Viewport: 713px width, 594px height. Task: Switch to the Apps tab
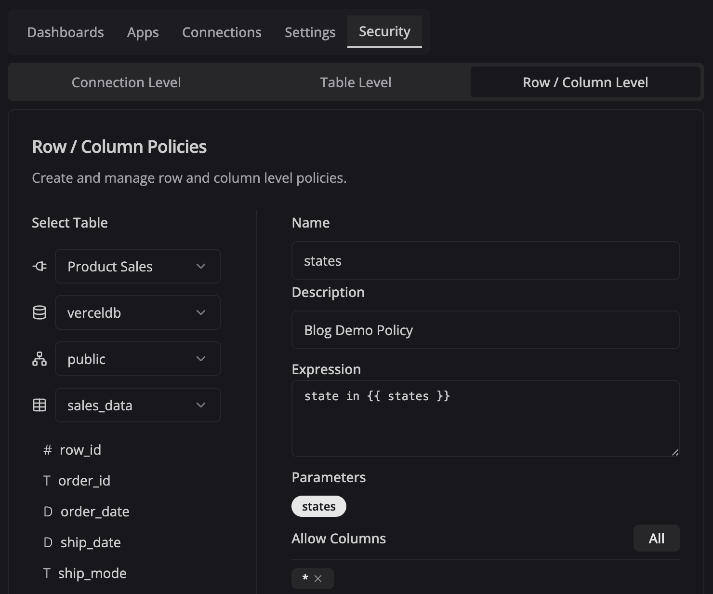pos(143,32)
